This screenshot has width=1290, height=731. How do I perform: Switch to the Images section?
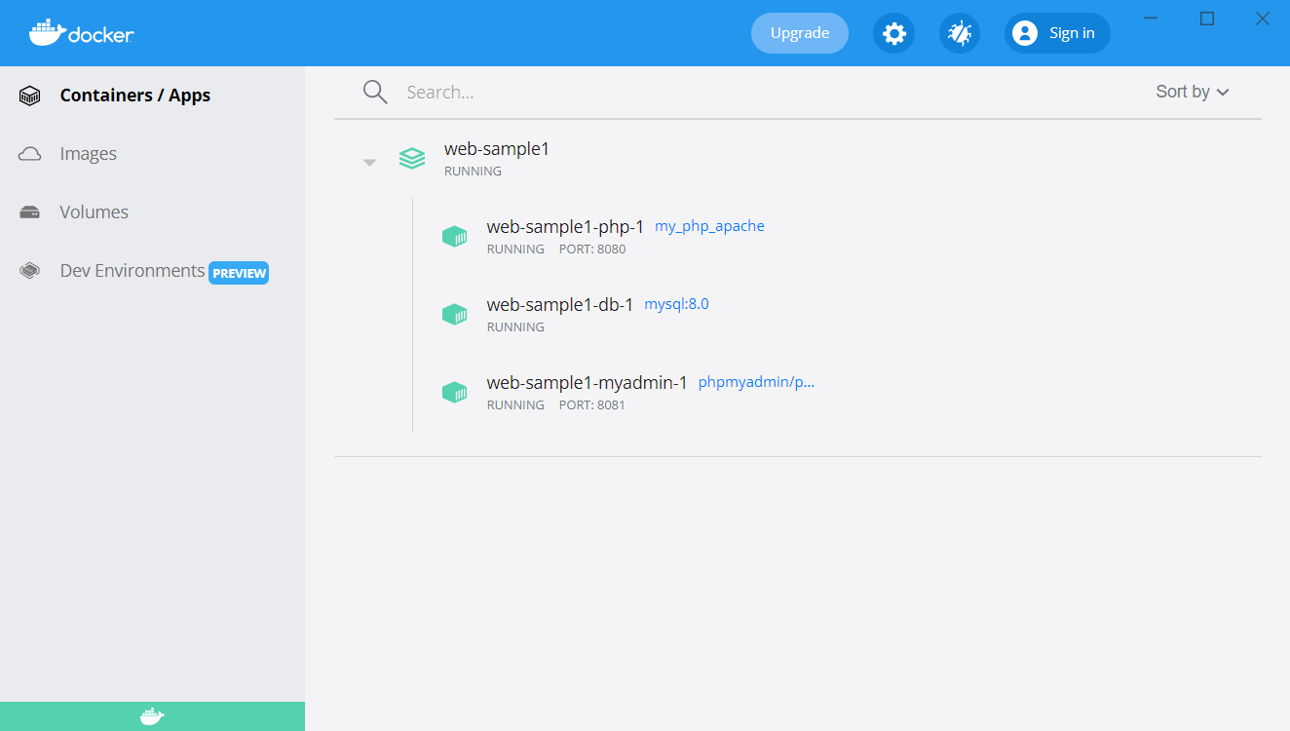(88, 154)
